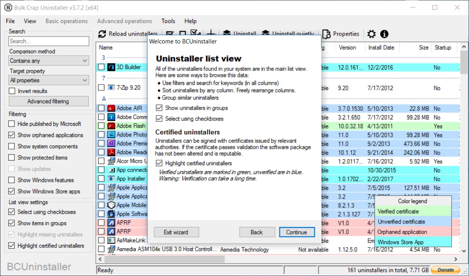Enable Hide published by Microsoft
This screenshot has width=469, height=276.
coord(11,124)
